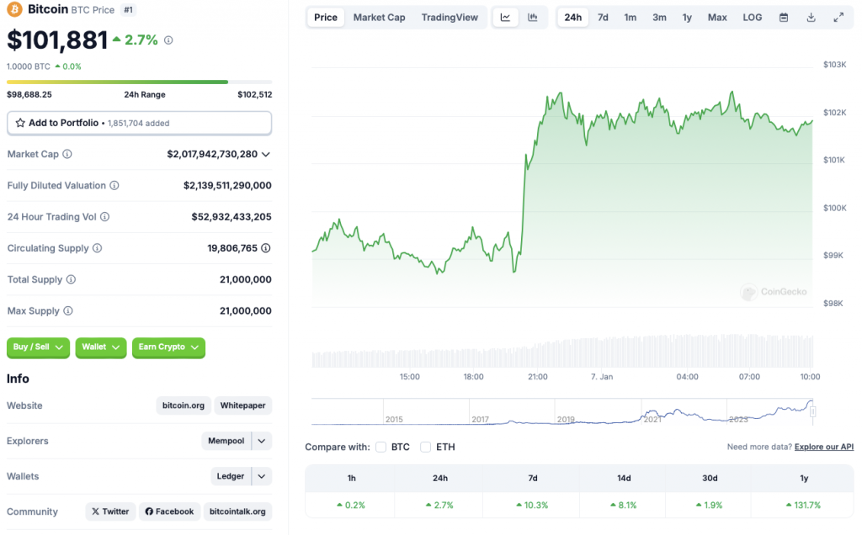Click the navigator right range handle

(x=812, y=411)
